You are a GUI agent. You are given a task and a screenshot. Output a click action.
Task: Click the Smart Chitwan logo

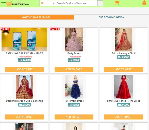18,4
